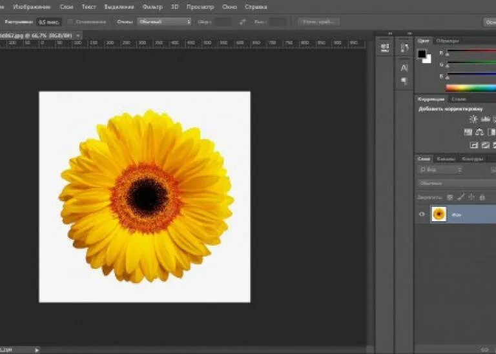Click the swap width and height icon
The height and width of the screenshot is (354, 496).
[243, 22]
